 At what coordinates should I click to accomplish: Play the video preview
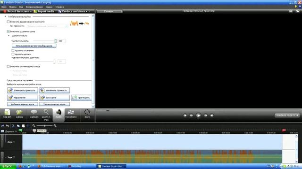coord(198,115)
